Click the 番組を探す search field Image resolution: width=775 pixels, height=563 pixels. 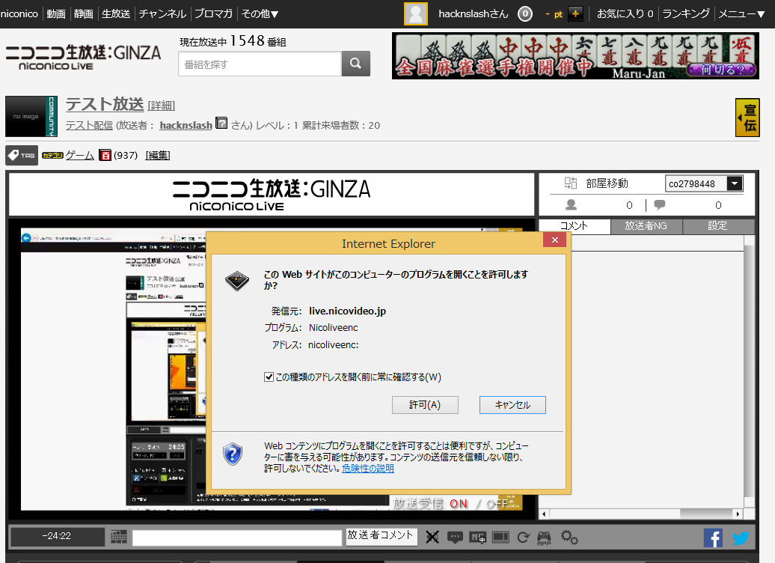pyautogui.click(x=260, y=64)
